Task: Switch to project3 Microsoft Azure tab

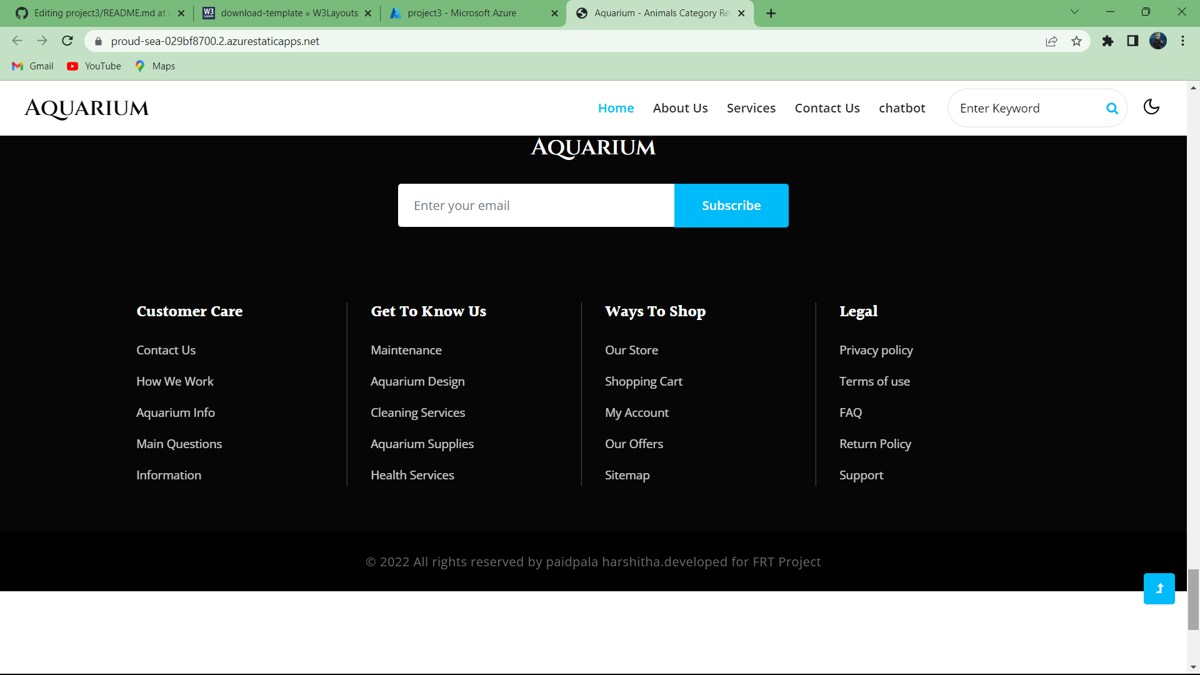Action: click(x=461, y=13)
